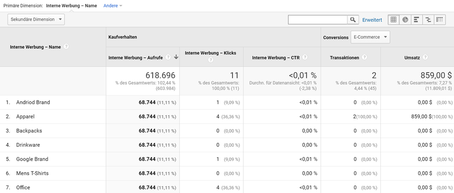This screenshot has width=454, height=193.
Task: Open help icon next to Transaktionen
Action: [364, 57]
